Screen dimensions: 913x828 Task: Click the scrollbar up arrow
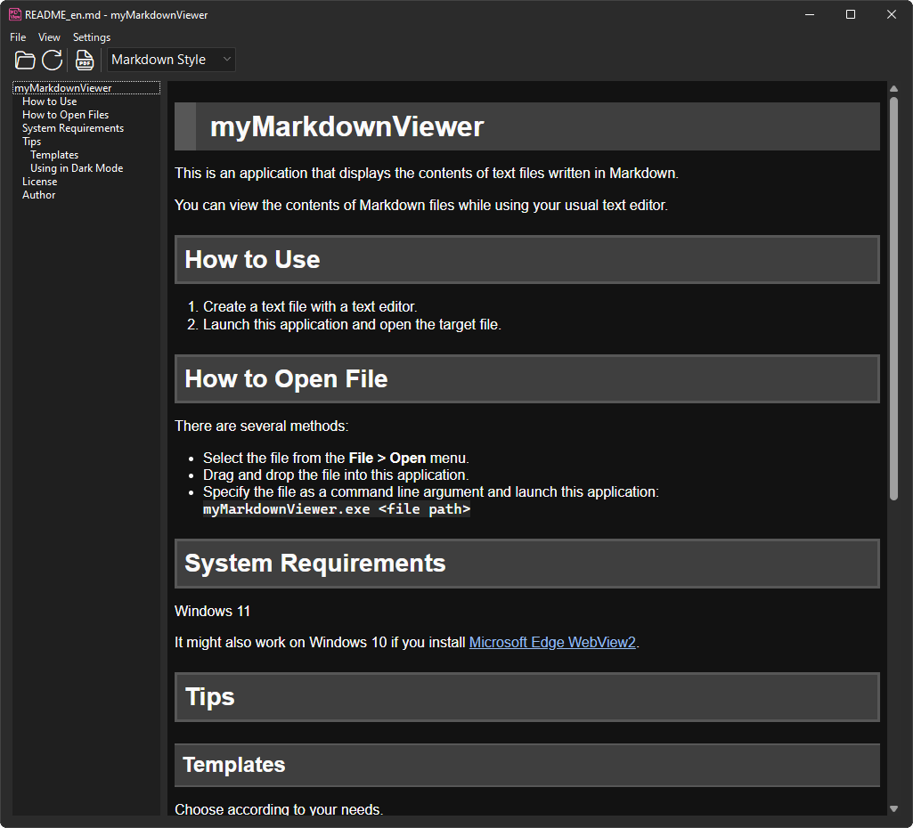click(x=893, y=88)
